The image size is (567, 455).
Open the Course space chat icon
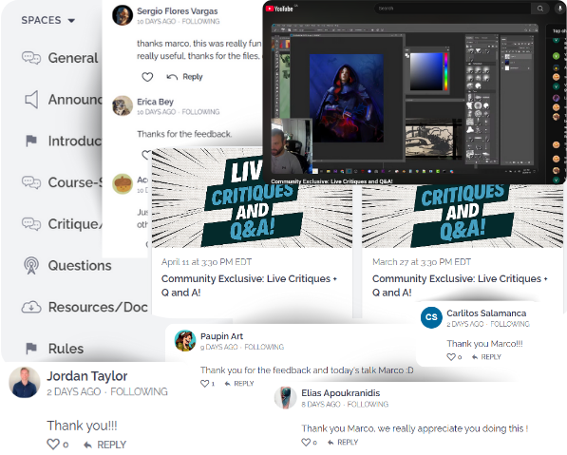tap(31, 182)
